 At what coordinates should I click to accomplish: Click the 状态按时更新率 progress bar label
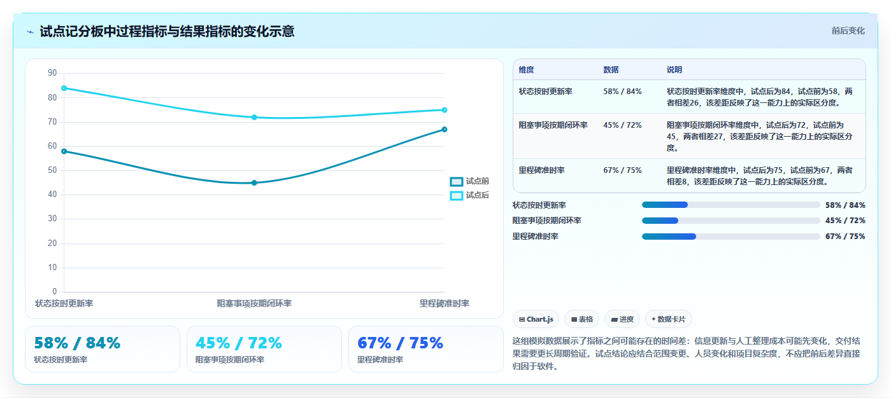pos(539,205)
